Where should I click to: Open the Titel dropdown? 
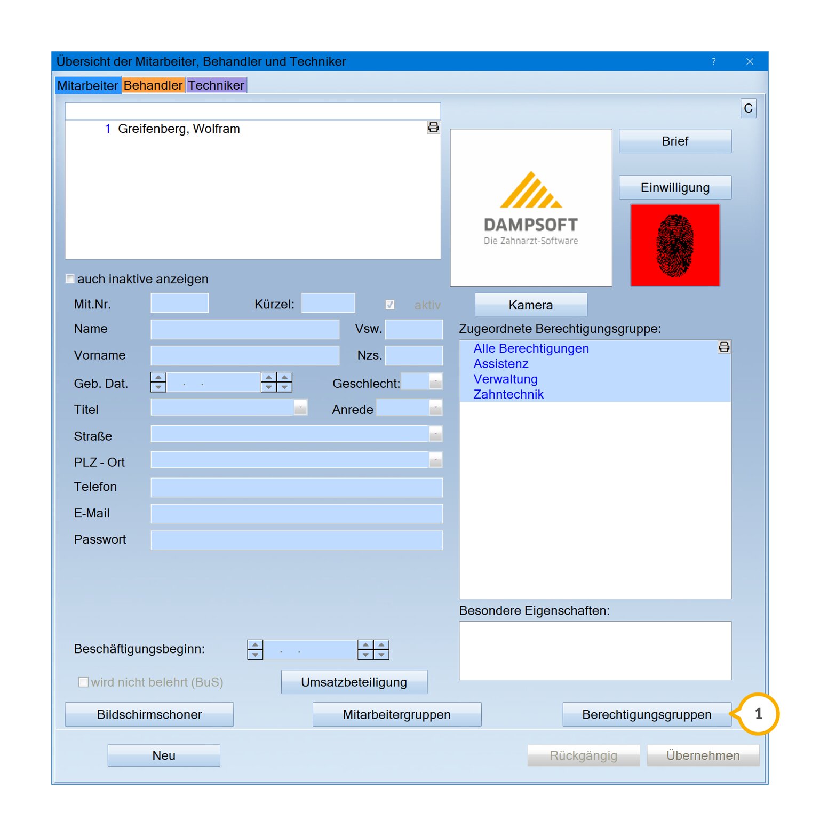click(x=301, y=407)
